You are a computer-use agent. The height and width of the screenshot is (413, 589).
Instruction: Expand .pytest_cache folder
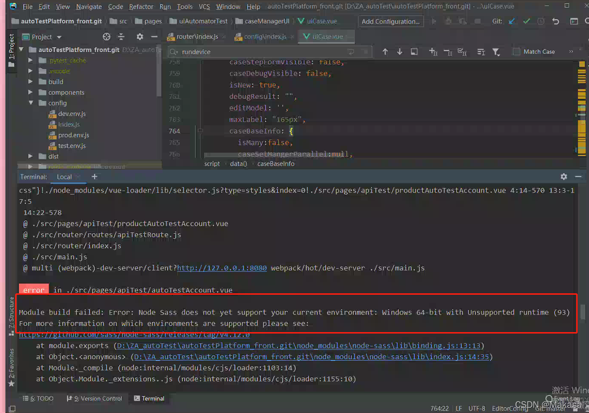[30, 61]
